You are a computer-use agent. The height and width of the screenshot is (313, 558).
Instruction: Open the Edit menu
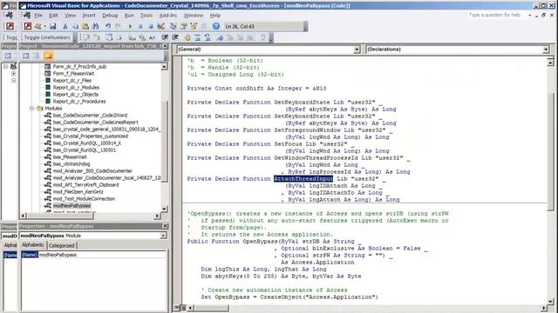(x=53, y=16)
